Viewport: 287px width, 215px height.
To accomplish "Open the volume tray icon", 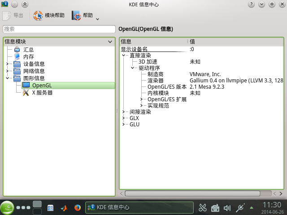I will pyautogui.click(x=227, y=208).
